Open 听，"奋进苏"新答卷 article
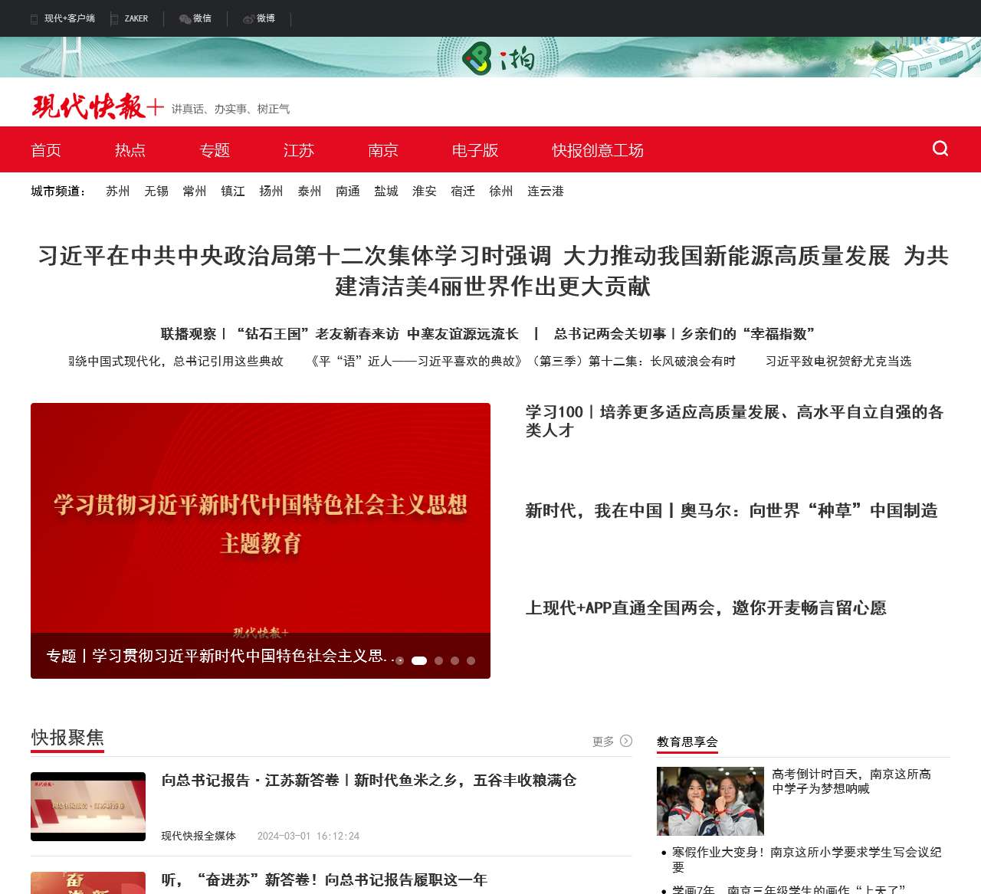The image size is (981, 894). tap(324, 880)
